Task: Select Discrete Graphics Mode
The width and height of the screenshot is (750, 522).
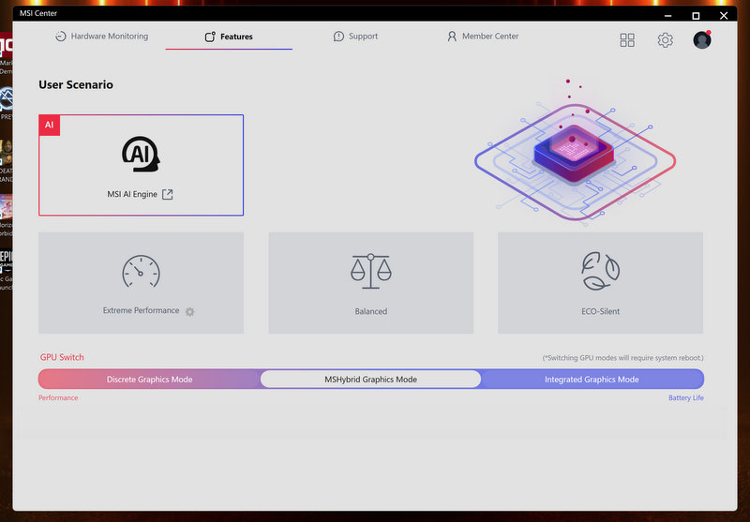Action: (x=149, y=380)
